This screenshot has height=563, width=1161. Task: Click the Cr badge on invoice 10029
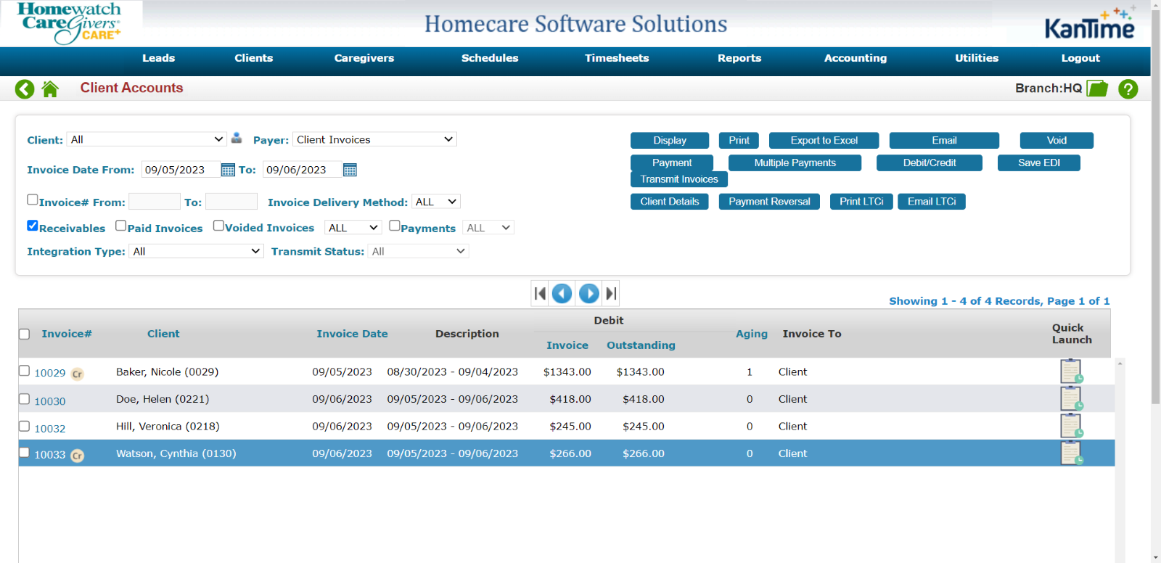point(77,374)
